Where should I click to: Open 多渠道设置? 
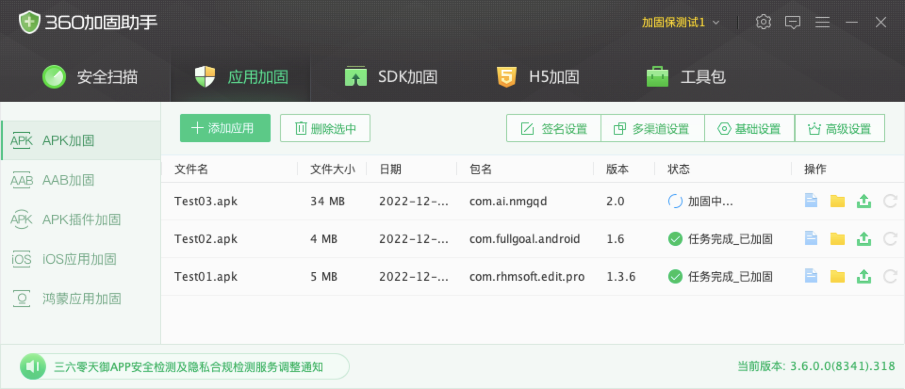[x=653, y=128]
